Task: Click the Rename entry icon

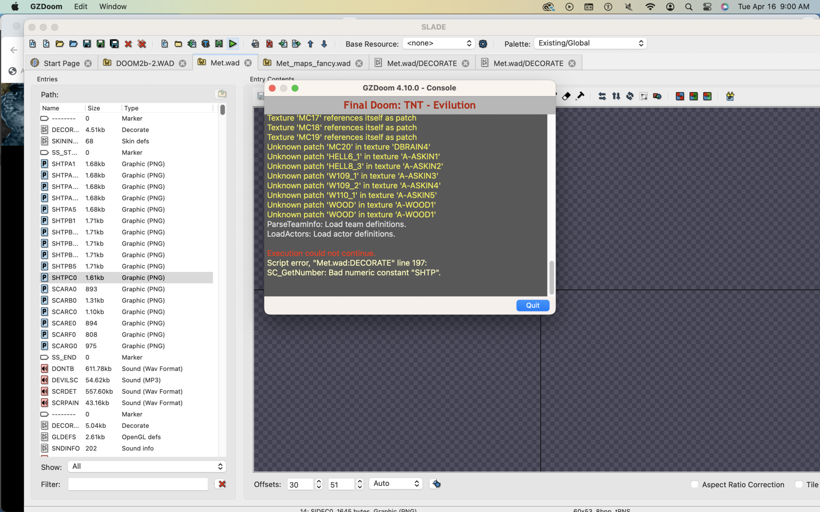Action: point(255,44)
